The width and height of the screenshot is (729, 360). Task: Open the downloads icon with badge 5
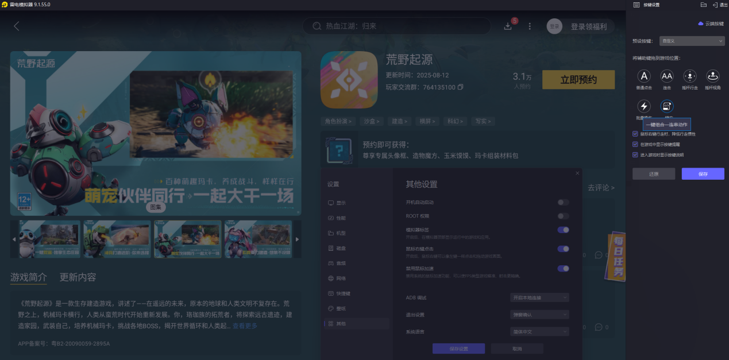tap(508, 26)
